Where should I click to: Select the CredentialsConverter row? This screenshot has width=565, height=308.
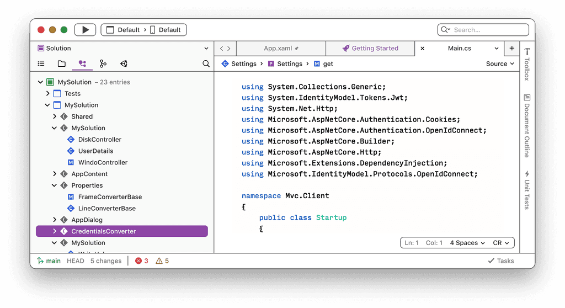(x=122, y=231)
